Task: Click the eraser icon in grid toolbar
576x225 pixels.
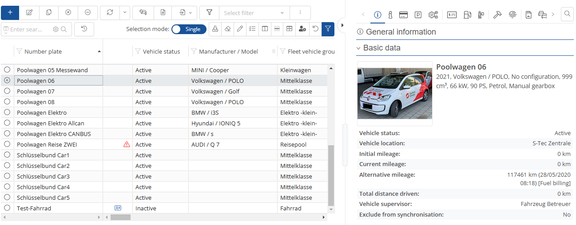Action: pos(228,29)
